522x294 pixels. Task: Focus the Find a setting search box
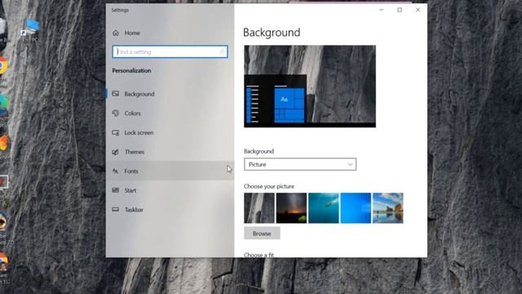click(170, 51)
